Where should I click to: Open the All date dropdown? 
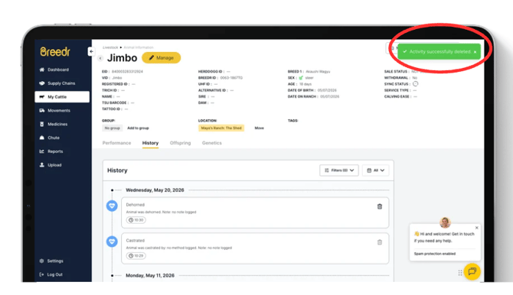376,170
